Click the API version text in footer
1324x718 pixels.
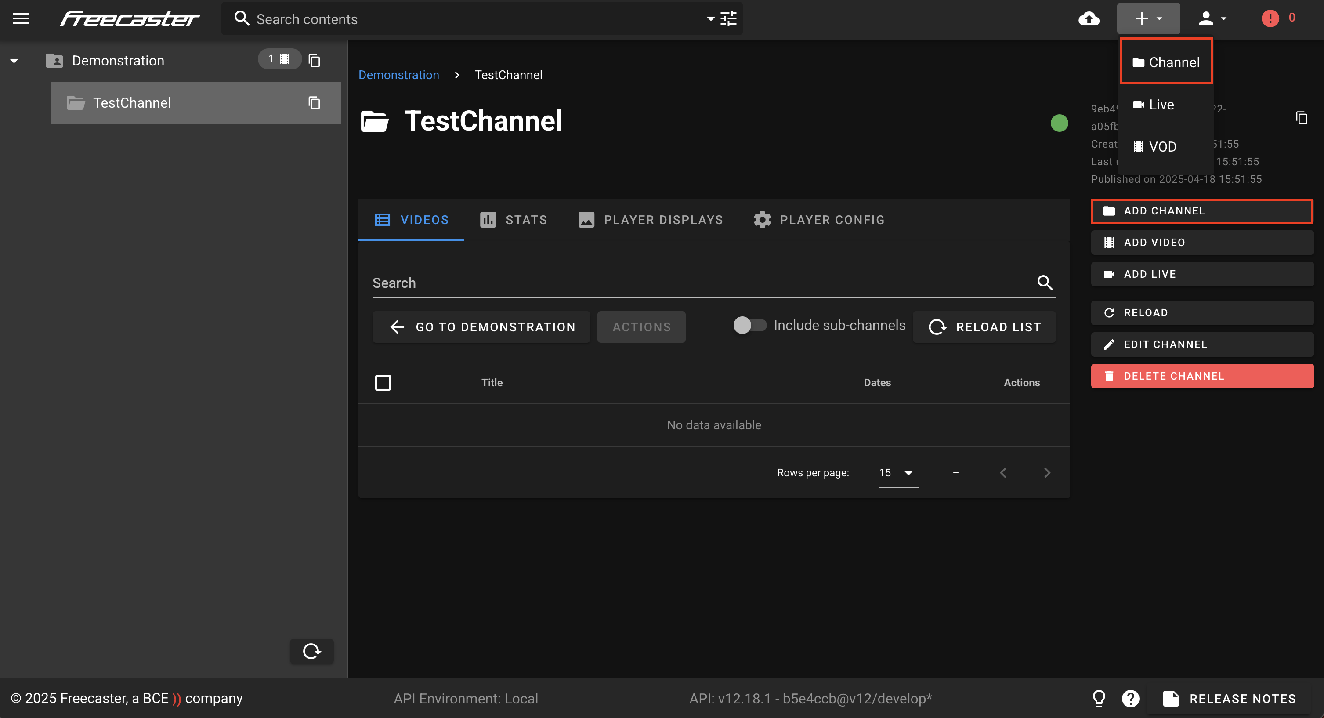(810, 699)
